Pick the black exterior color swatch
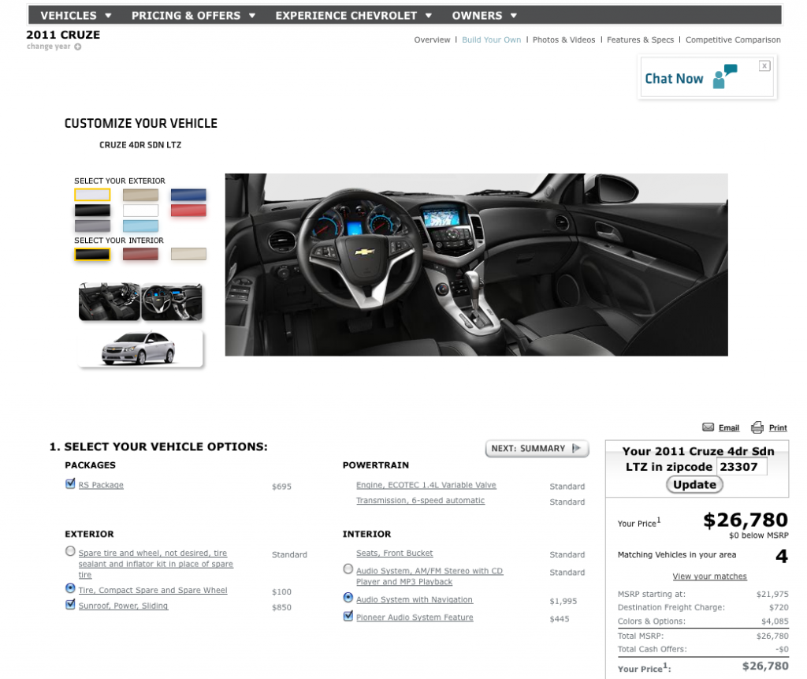 pyautogui.click(x=93, y=211)
